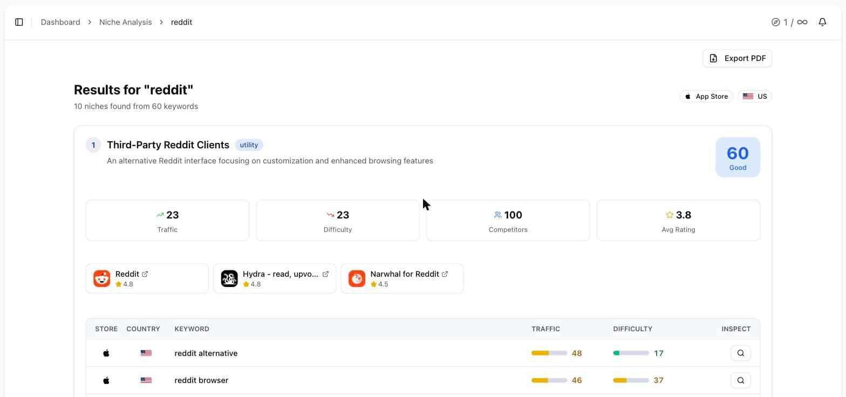Click the Reddit rating star

coord(119,284)
